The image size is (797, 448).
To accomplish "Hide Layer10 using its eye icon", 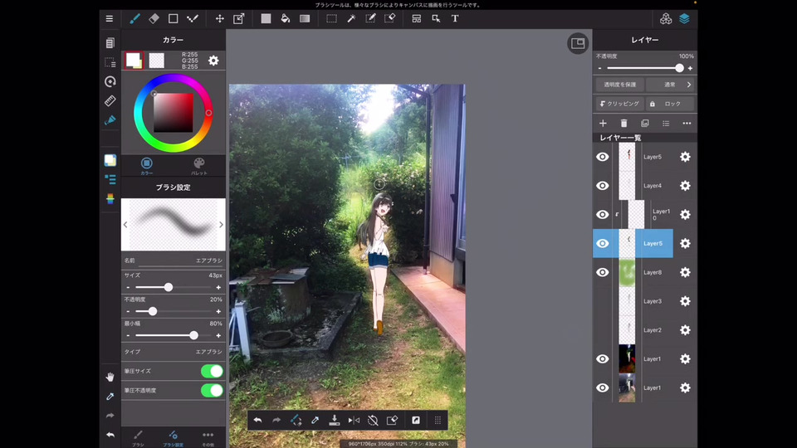I will (603, 215).
